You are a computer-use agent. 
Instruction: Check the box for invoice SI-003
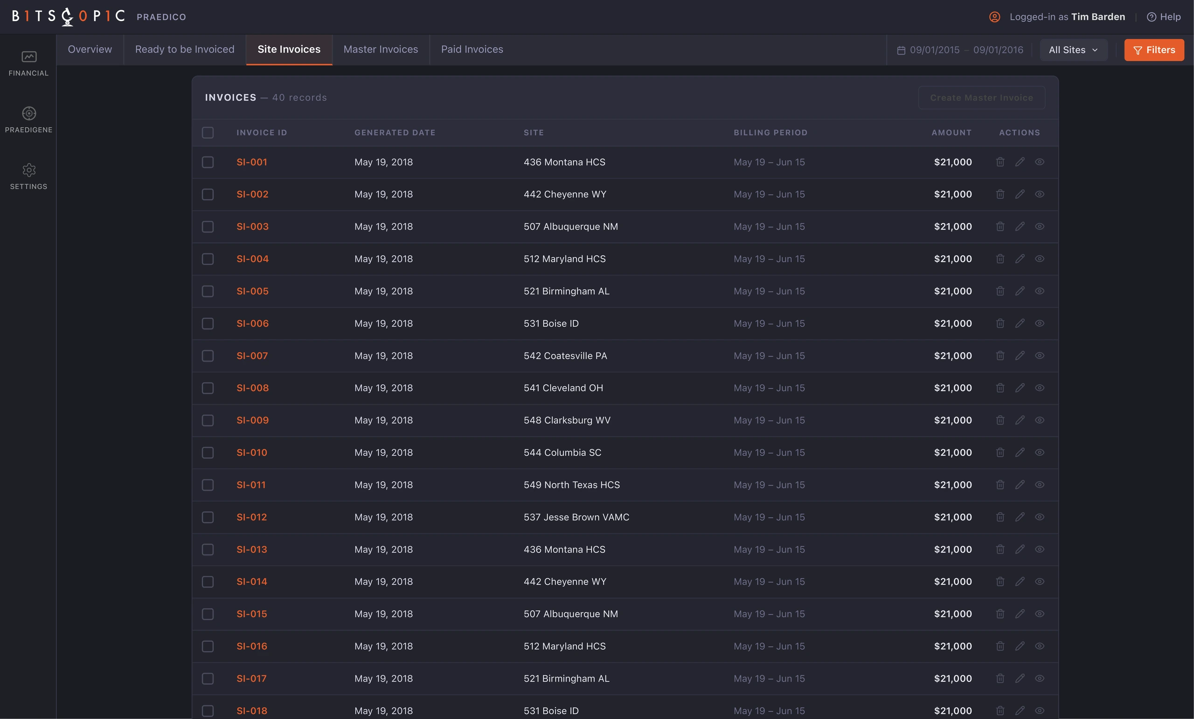(208, 226)
